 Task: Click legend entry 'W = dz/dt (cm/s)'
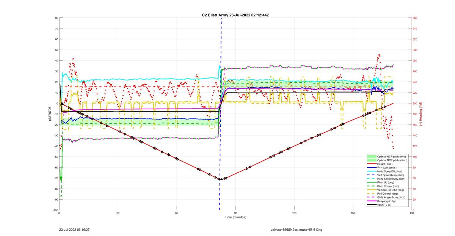(388, 168)
